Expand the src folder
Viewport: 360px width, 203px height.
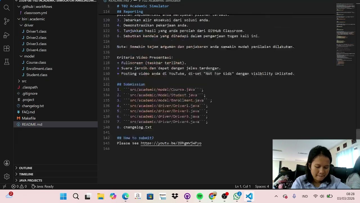(55, 81)
